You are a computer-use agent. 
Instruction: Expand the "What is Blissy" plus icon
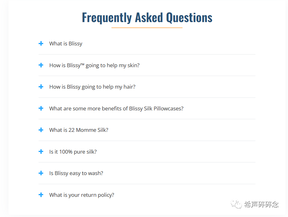[41, 44]
